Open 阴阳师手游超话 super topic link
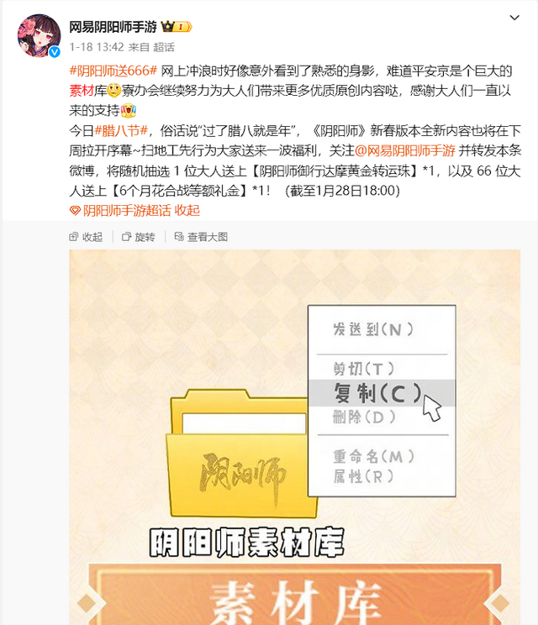This screenshot has width=538, height=625. point(126,210)
